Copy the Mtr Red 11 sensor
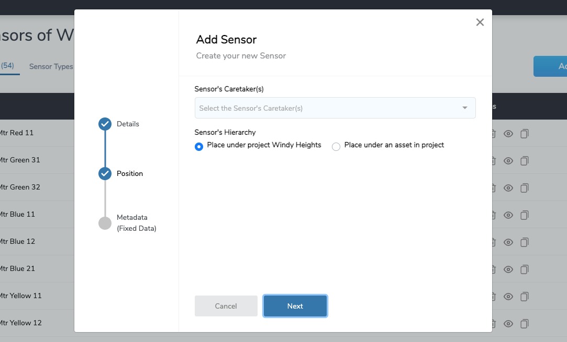The height and width of the screenshot is (342, 567). (524, 134)
